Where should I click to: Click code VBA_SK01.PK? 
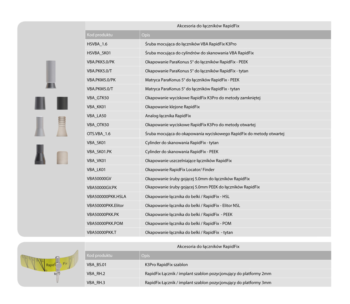[x=99, y=152]
